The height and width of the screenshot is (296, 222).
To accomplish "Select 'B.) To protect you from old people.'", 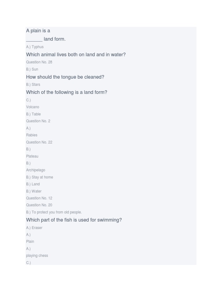I will pyautogui.click(x=54, y=212).
